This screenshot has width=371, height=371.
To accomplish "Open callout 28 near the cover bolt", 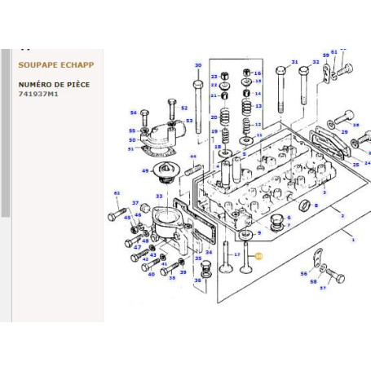I will (x=356, y=125).
